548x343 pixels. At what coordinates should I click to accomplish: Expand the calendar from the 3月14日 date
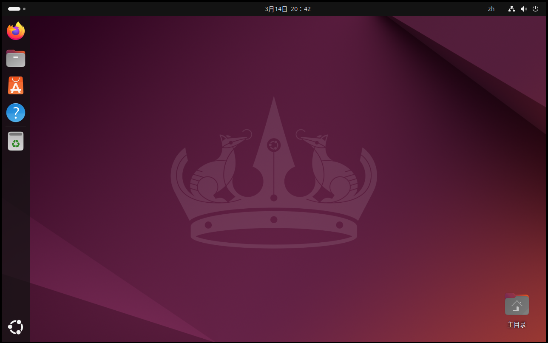click(276, 9)
